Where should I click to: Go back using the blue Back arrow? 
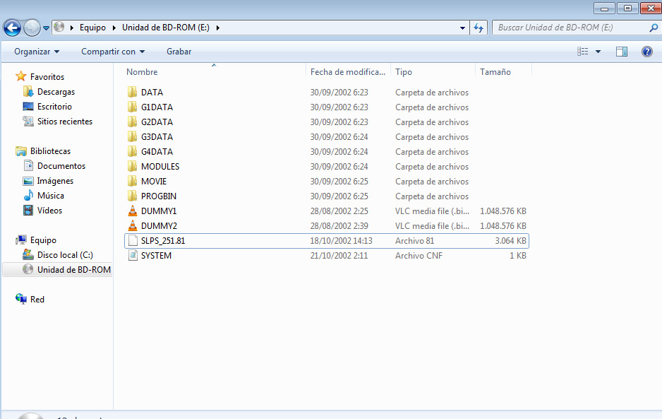click(12, 28)
